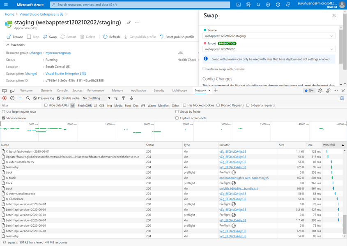Open Network panel settings gear
The image size is (347, 246).
click(342, 98)
